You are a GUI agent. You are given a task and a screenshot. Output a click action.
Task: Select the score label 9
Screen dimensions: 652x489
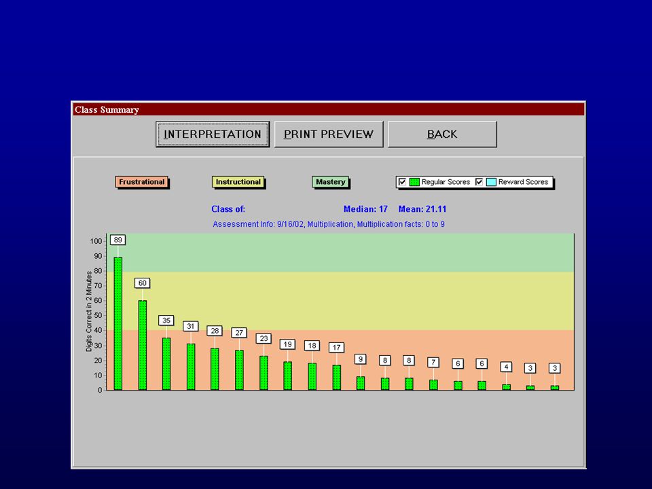click(x=361, y=359)
